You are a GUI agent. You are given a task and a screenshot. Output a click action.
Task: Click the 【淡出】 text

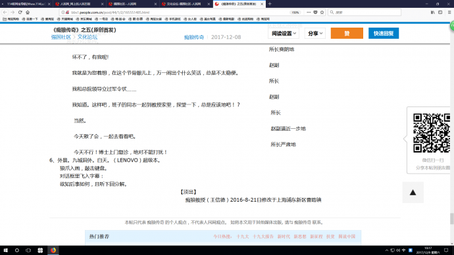coord(188,192)
